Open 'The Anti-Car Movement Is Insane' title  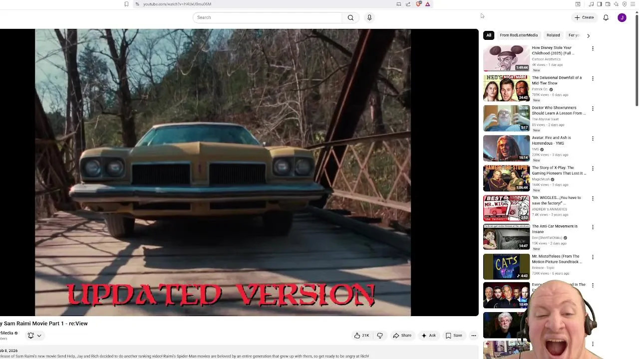coord(555,229)
